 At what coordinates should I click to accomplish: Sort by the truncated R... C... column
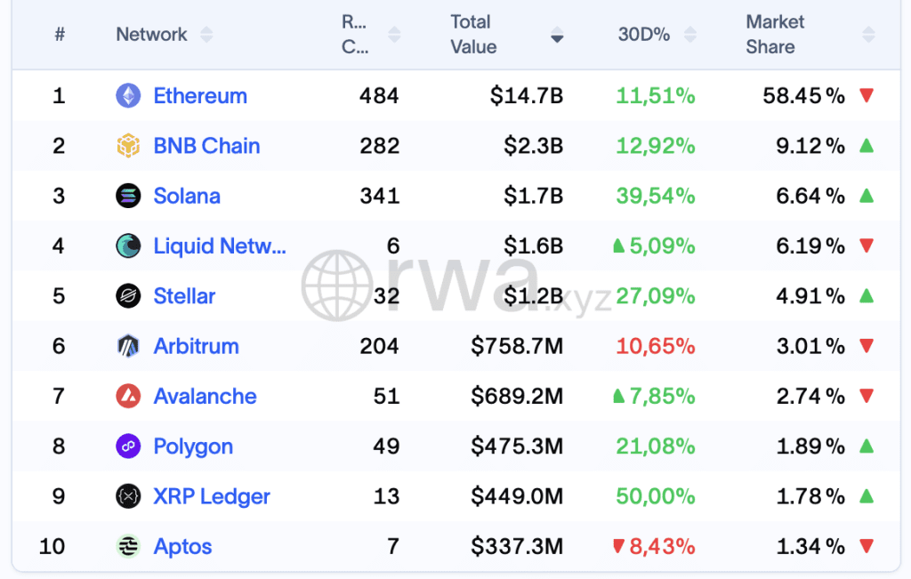394,35
